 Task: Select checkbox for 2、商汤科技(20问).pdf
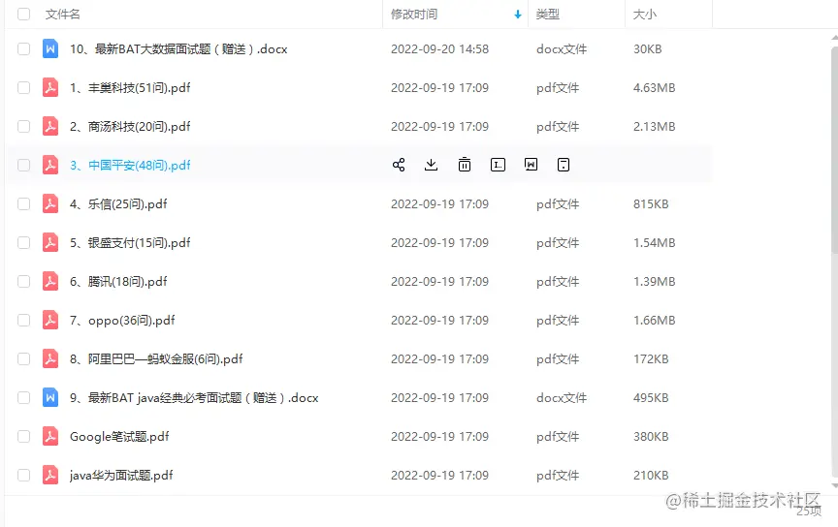(x=23, y=127)
